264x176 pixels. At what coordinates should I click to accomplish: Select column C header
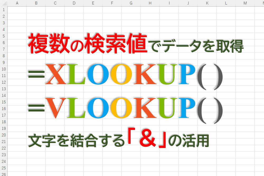click(55, 3)
